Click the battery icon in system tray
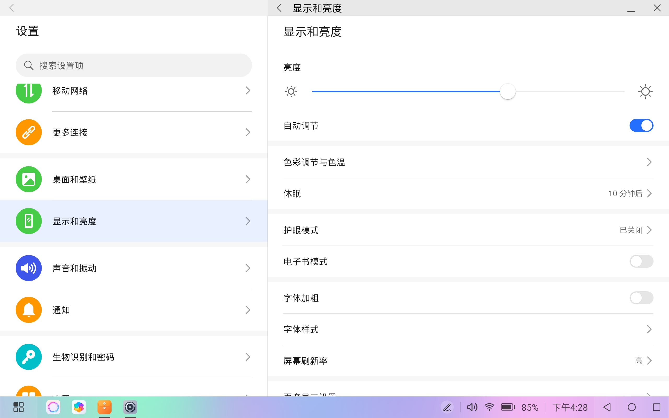 pos(508,407)
